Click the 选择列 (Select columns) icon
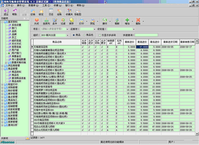This screenshot has width=199, height=145. tap(46, 21)
